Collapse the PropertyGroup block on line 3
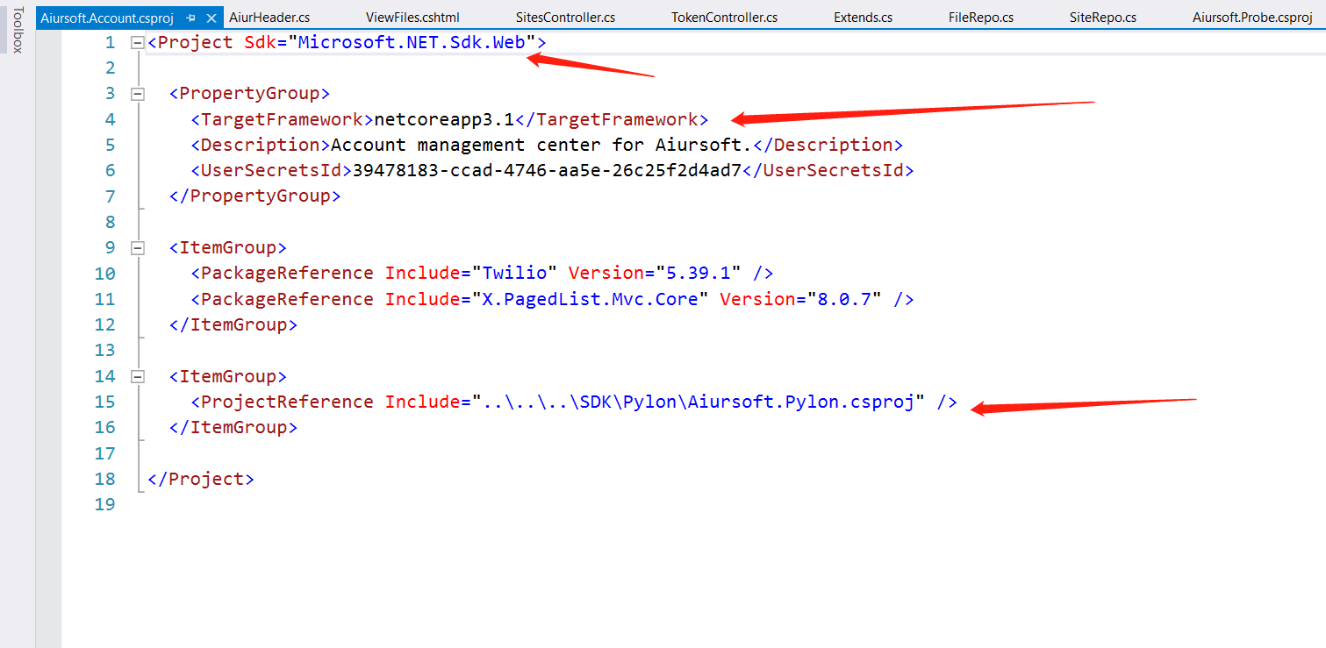Screen dimensions: 1326x648 click(x=136, y=94)
